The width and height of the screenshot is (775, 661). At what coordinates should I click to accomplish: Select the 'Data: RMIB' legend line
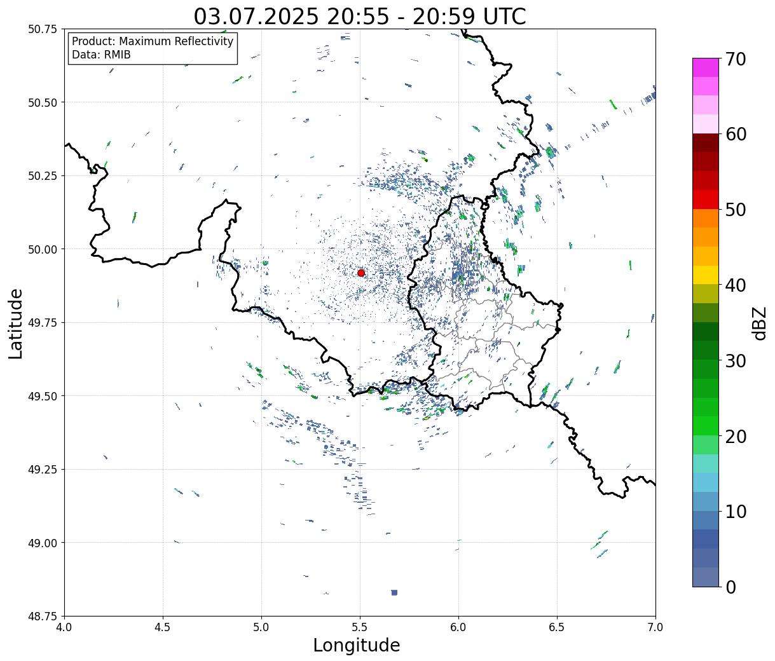point(101,55)
